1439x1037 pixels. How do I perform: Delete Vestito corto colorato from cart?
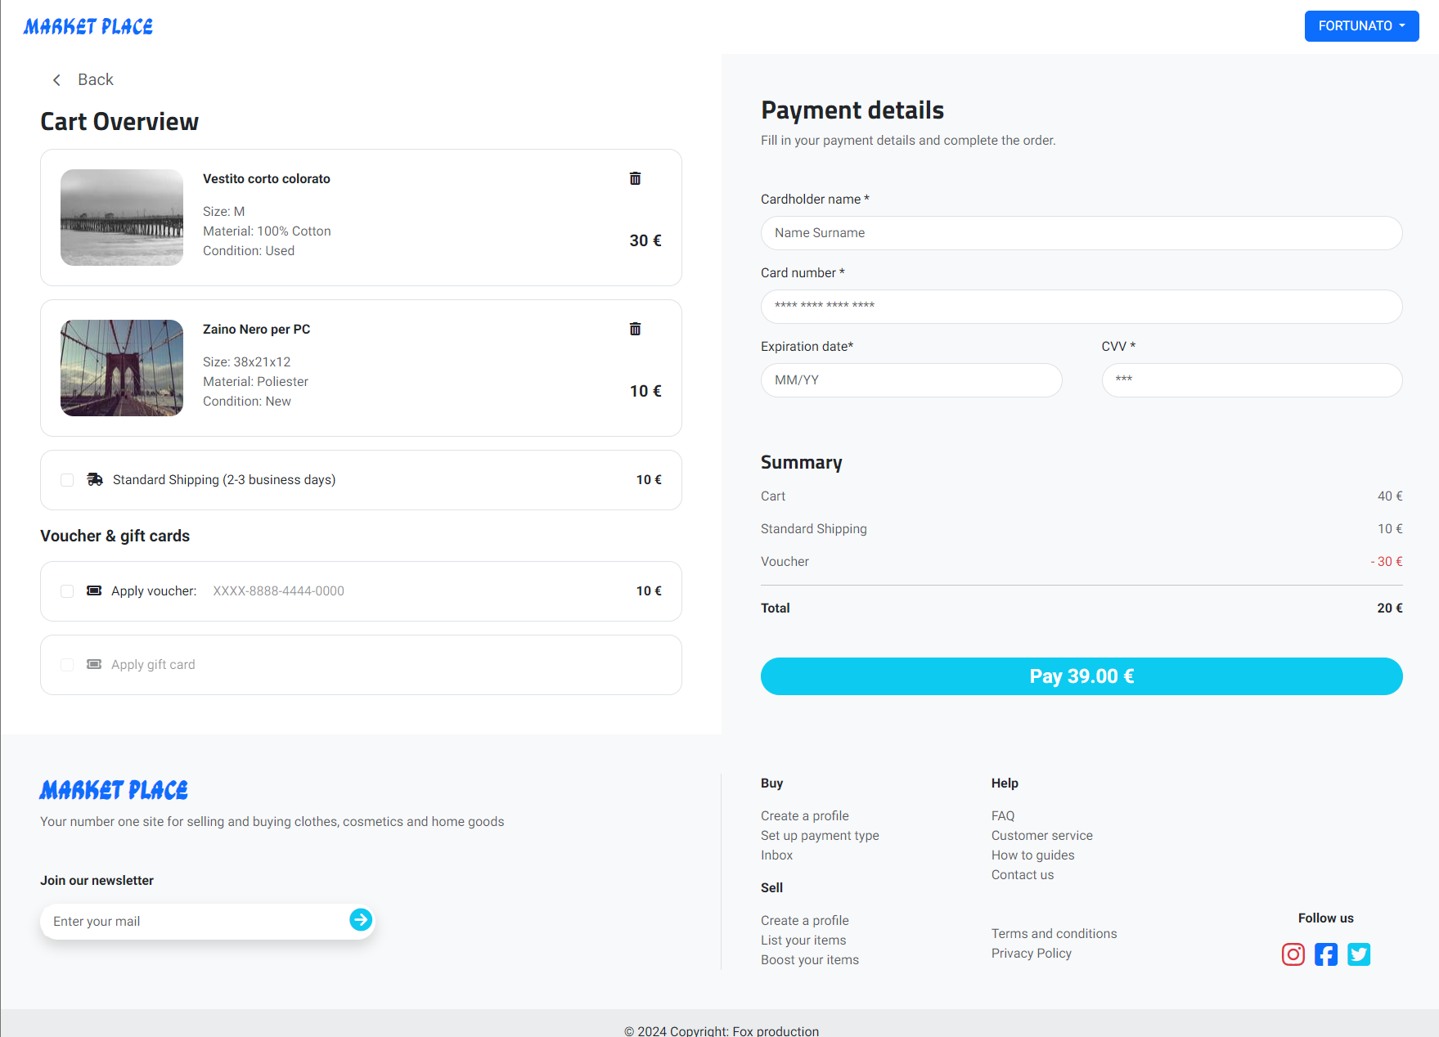(635, 178)
